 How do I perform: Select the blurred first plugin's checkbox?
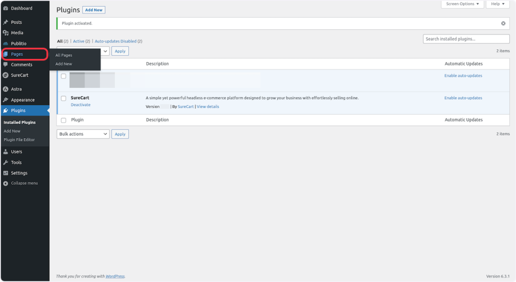63,76
